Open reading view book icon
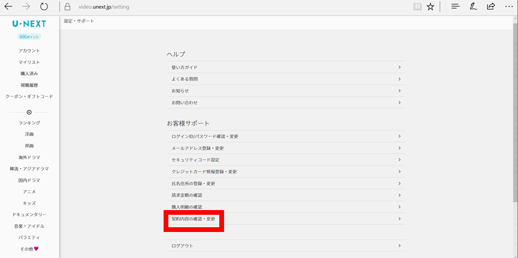 click(x=418, y=7)
